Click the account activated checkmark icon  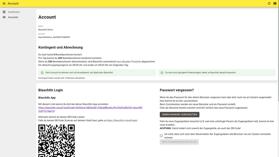click(x=42, y=73)
